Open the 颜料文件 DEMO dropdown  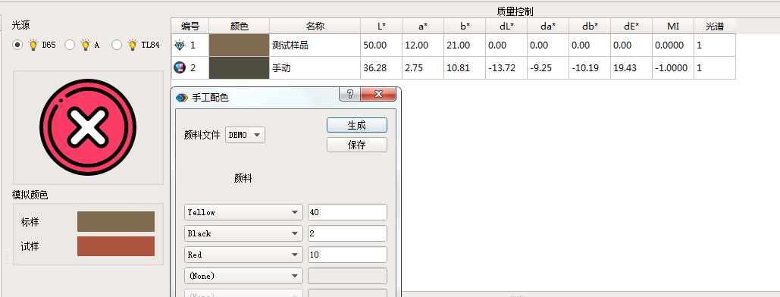pos(246,135)
